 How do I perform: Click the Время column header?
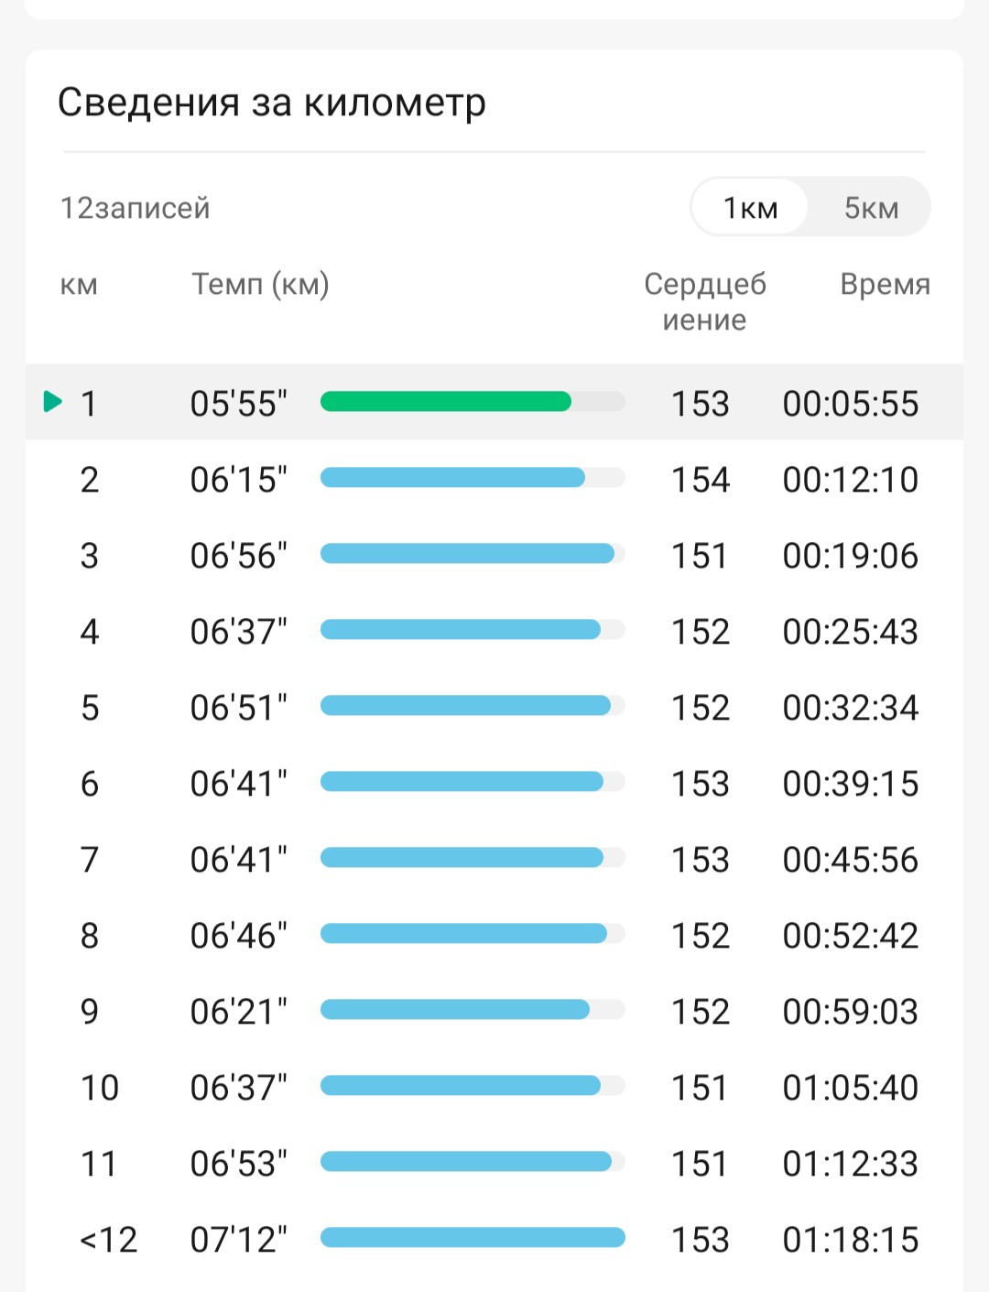click(x=885, y=284)
